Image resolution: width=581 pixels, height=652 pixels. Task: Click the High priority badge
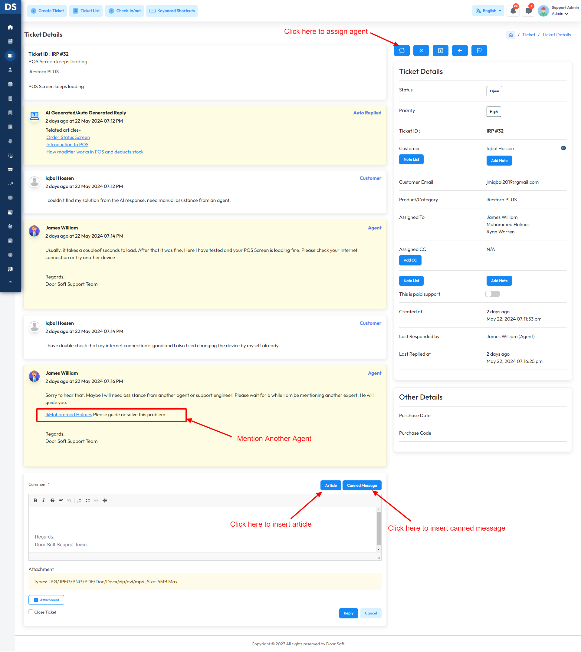(494, 112)
